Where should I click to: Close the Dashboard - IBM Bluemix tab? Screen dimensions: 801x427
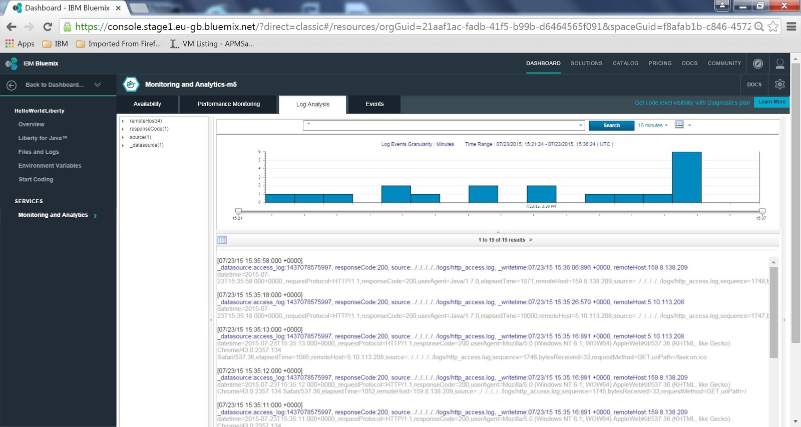118,8
